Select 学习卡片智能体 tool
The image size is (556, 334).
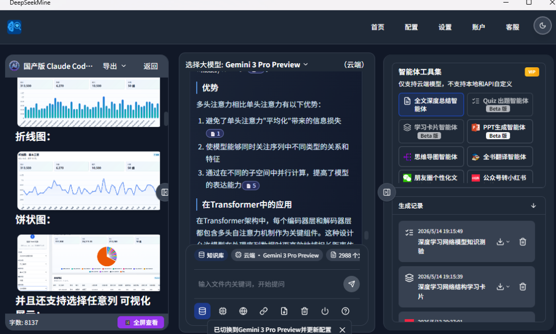431,131
